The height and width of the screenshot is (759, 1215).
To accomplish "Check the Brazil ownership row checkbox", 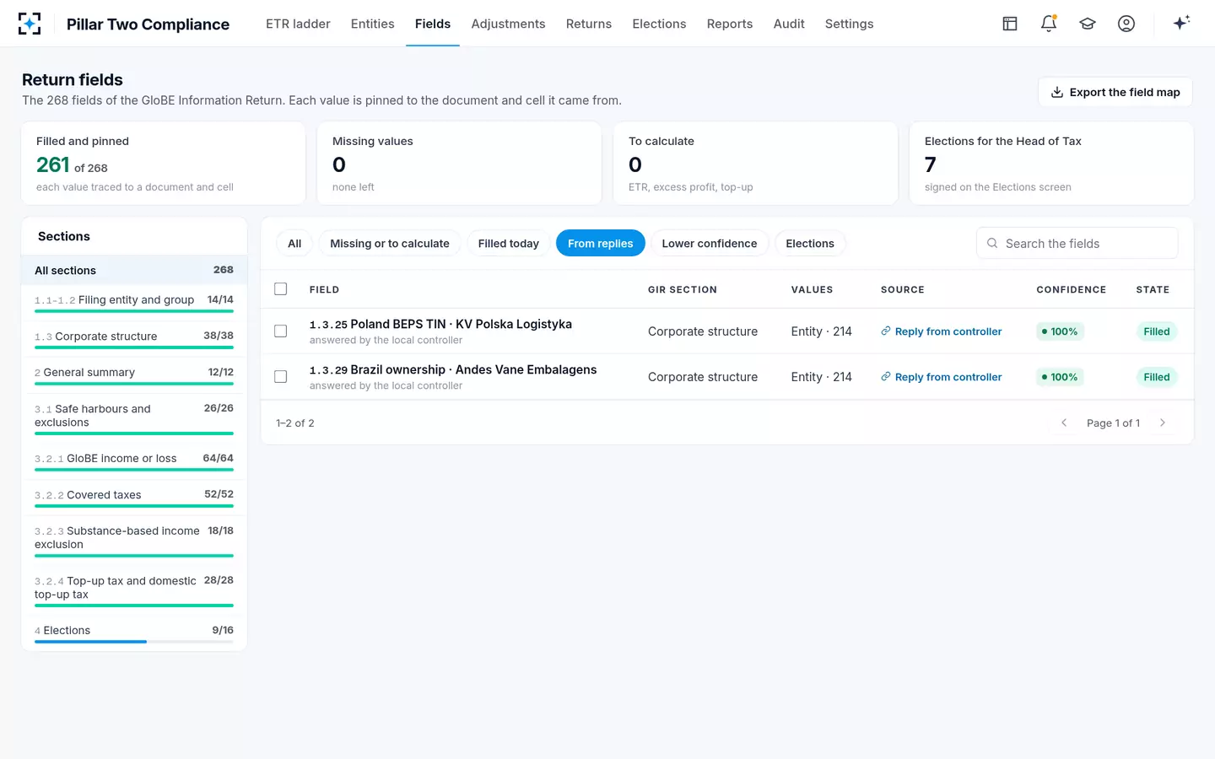I will click(x=281, y=377).
